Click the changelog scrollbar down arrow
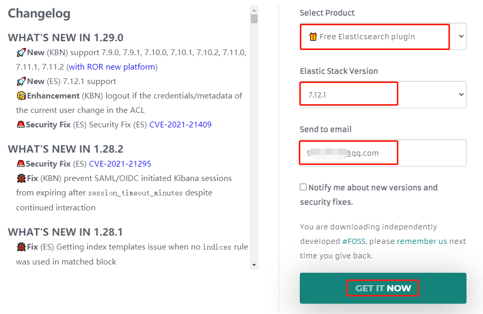483x314 pixels. click(254, 265)
